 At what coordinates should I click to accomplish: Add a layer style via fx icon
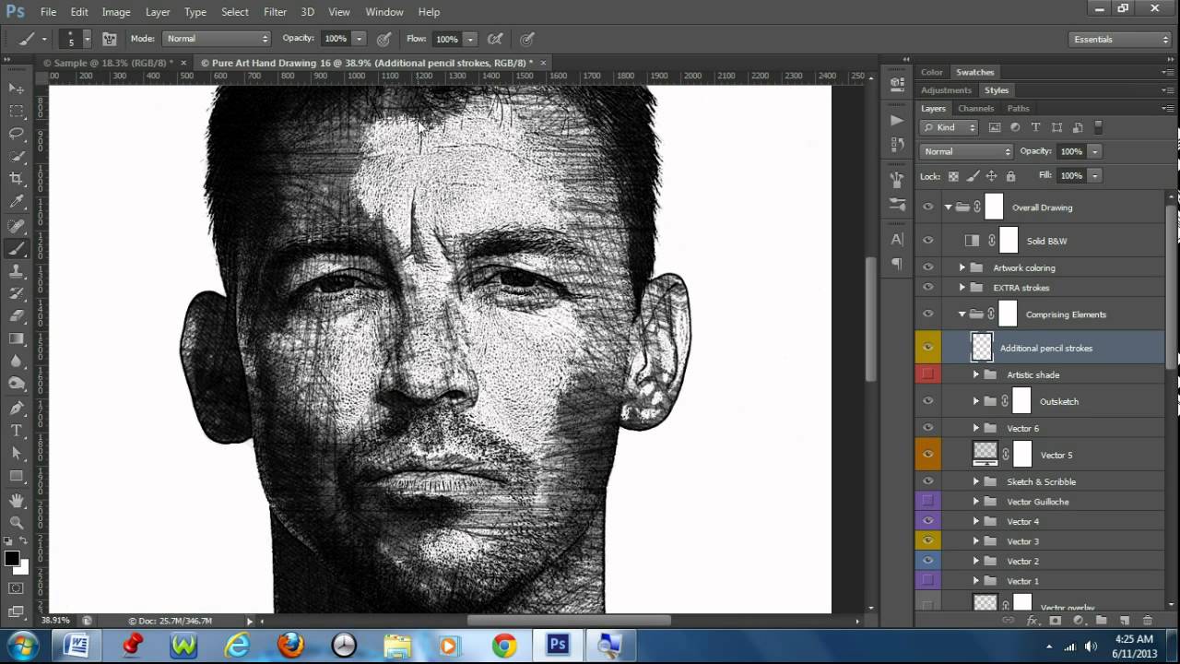coord(1032,621)
